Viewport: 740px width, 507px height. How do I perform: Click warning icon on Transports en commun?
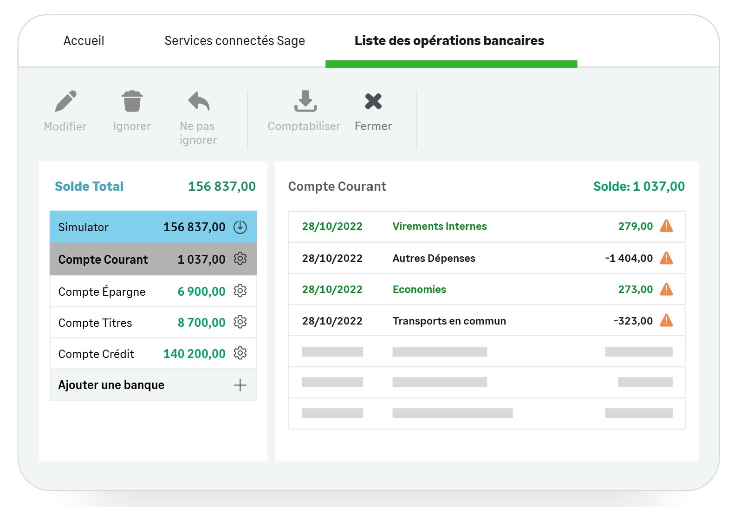(666, 320)
